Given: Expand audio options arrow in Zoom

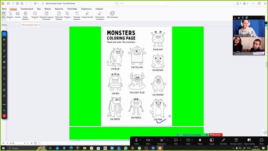Looking at the screenshot, I should coord(140,140).
